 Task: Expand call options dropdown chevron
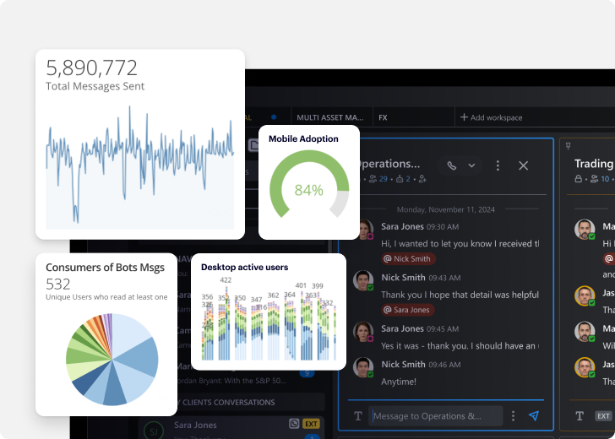coord(472,165)
